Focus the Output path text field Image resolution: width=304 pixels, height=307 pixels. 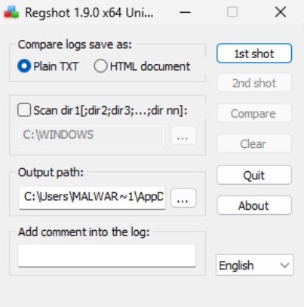[x=92, y=198]
